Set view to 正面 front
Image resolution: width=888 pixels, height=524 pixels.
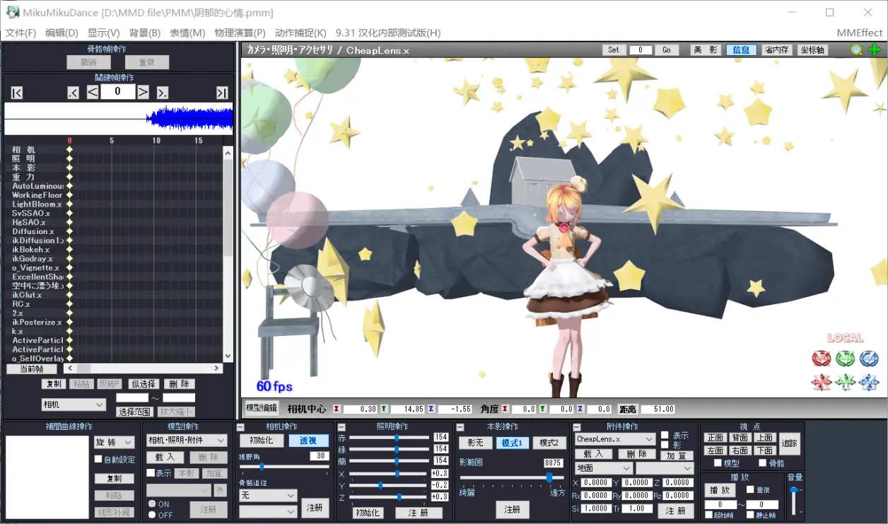pos(715,438)
